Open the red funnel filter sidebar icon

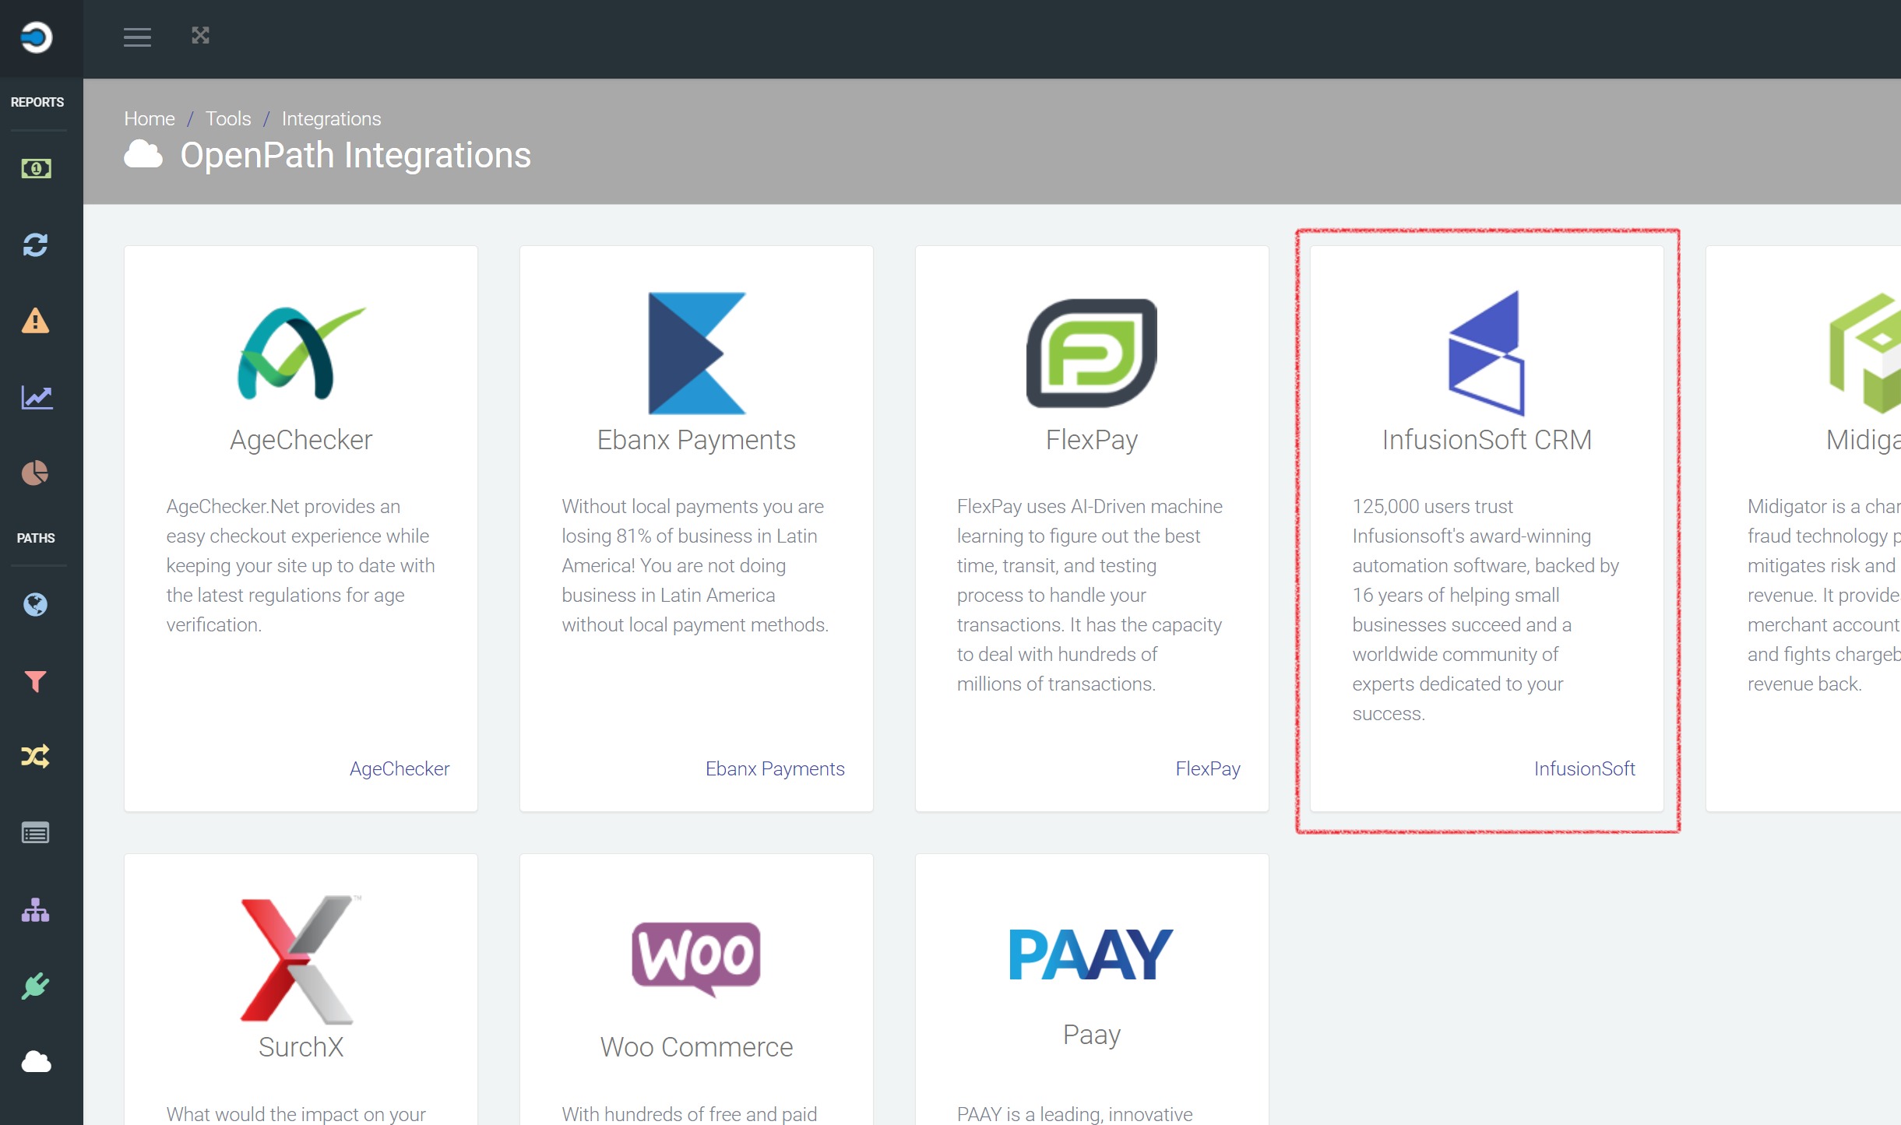[x=35, y=681]
